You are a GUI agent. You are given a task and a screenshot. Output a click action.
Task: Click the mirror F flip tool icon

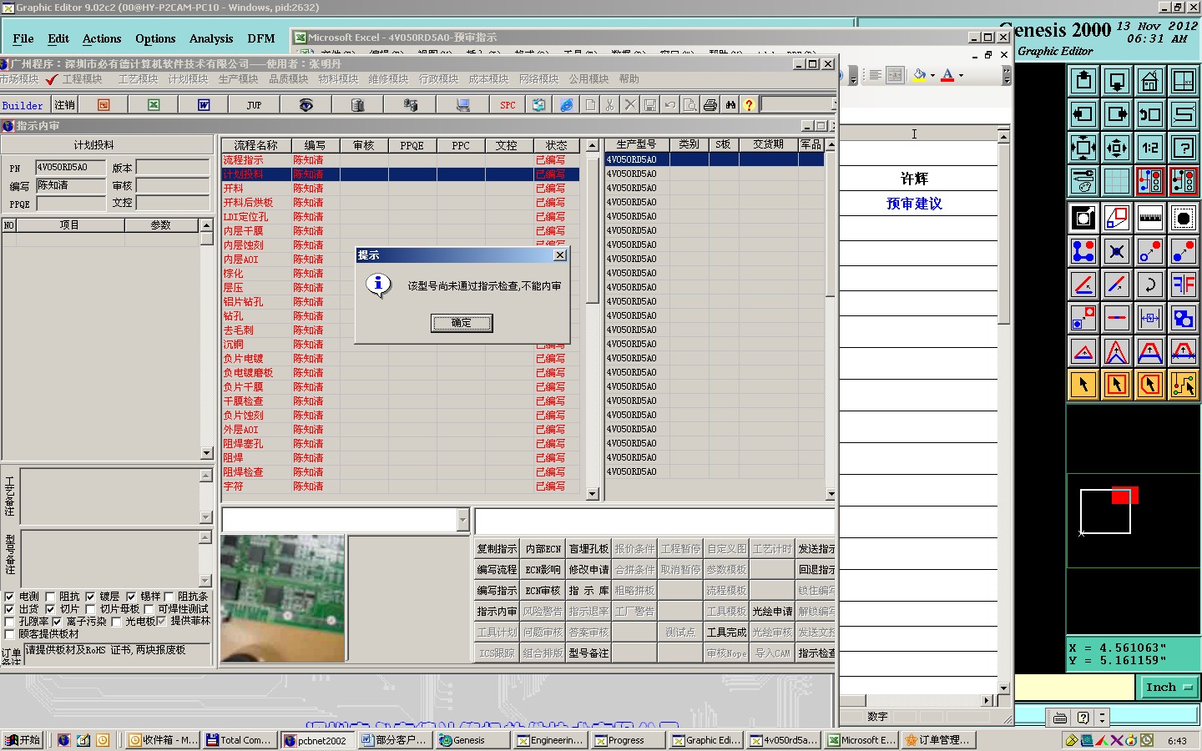[x=1184, y=285]
